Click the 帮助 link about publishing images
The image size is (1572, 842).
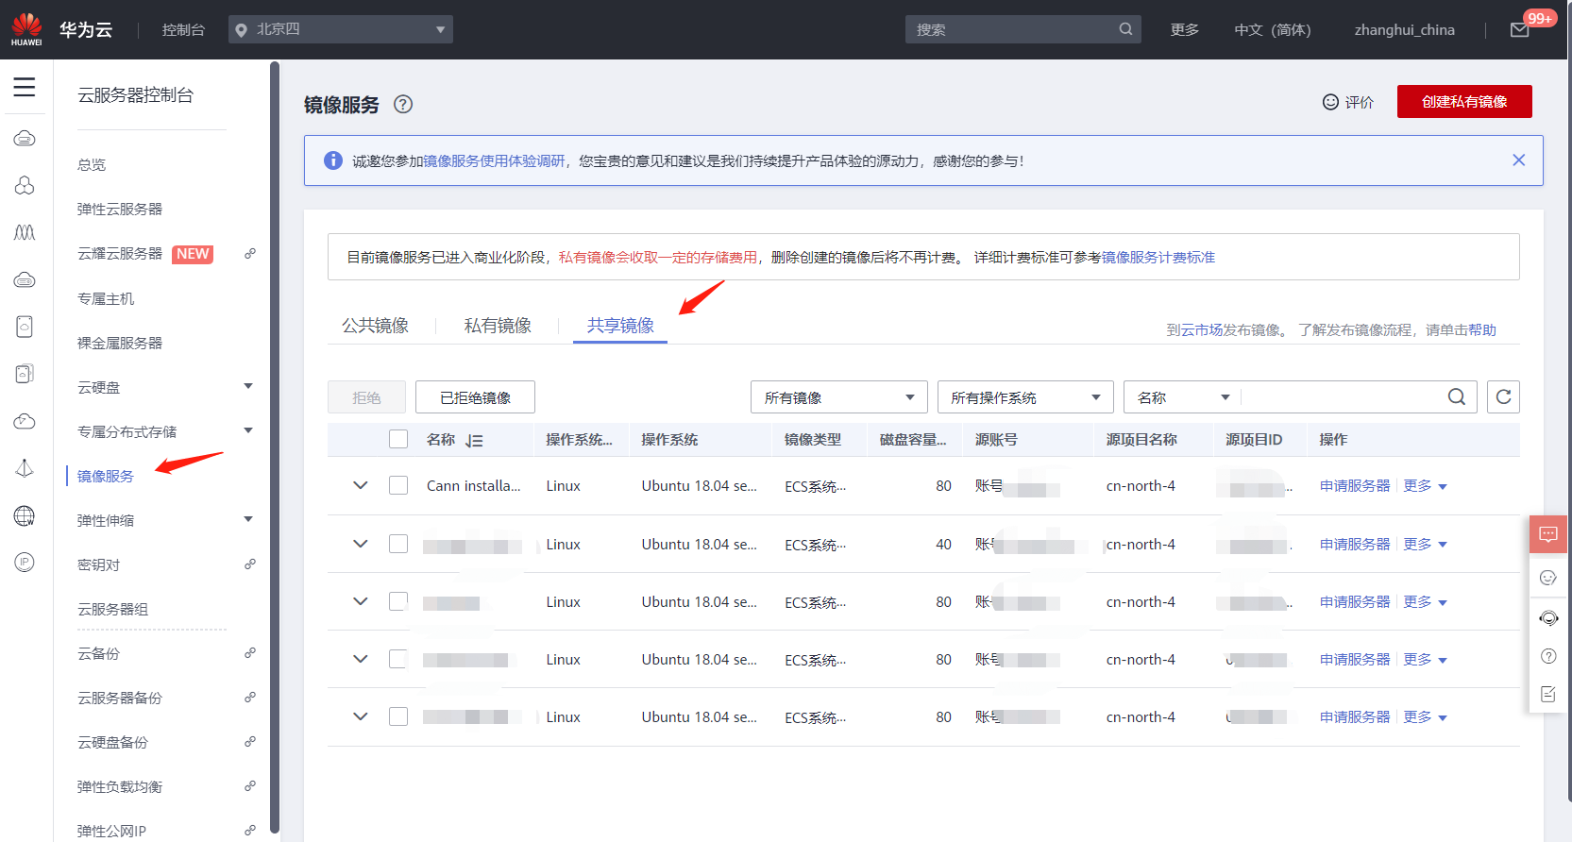[1482, 330]
